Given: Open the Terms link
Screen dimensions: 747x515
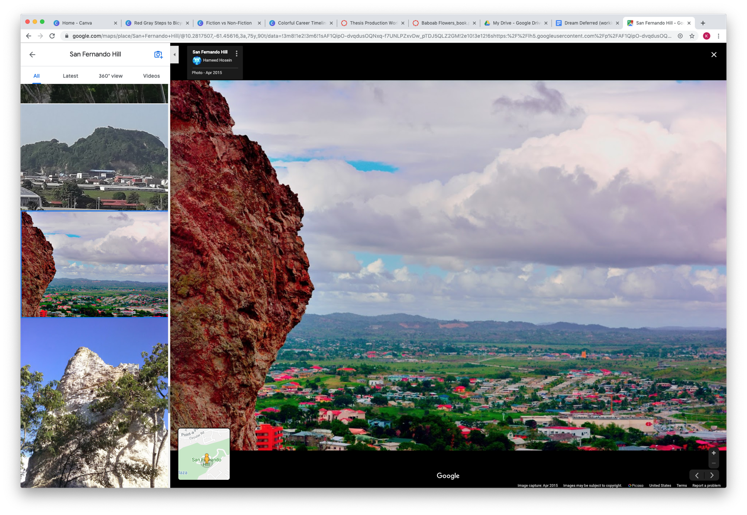Looking at the screenshot, I should (681, 486).
